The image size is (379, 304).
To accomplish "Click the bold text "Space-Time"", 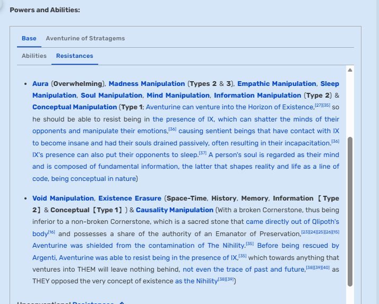I will (187, 198).
